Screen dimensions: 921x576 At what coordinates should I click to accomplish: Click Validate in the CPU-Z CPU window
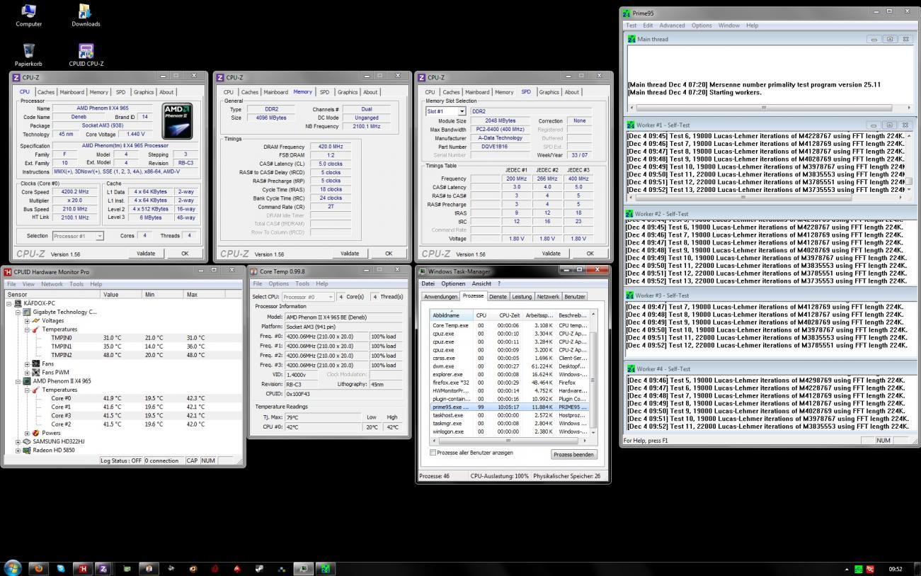[x=146, y=253]
